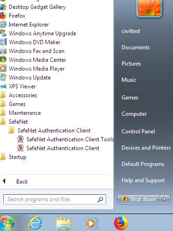Click the user account flower picture
This screenshot has width=173, height=231.
coord(149,8)
